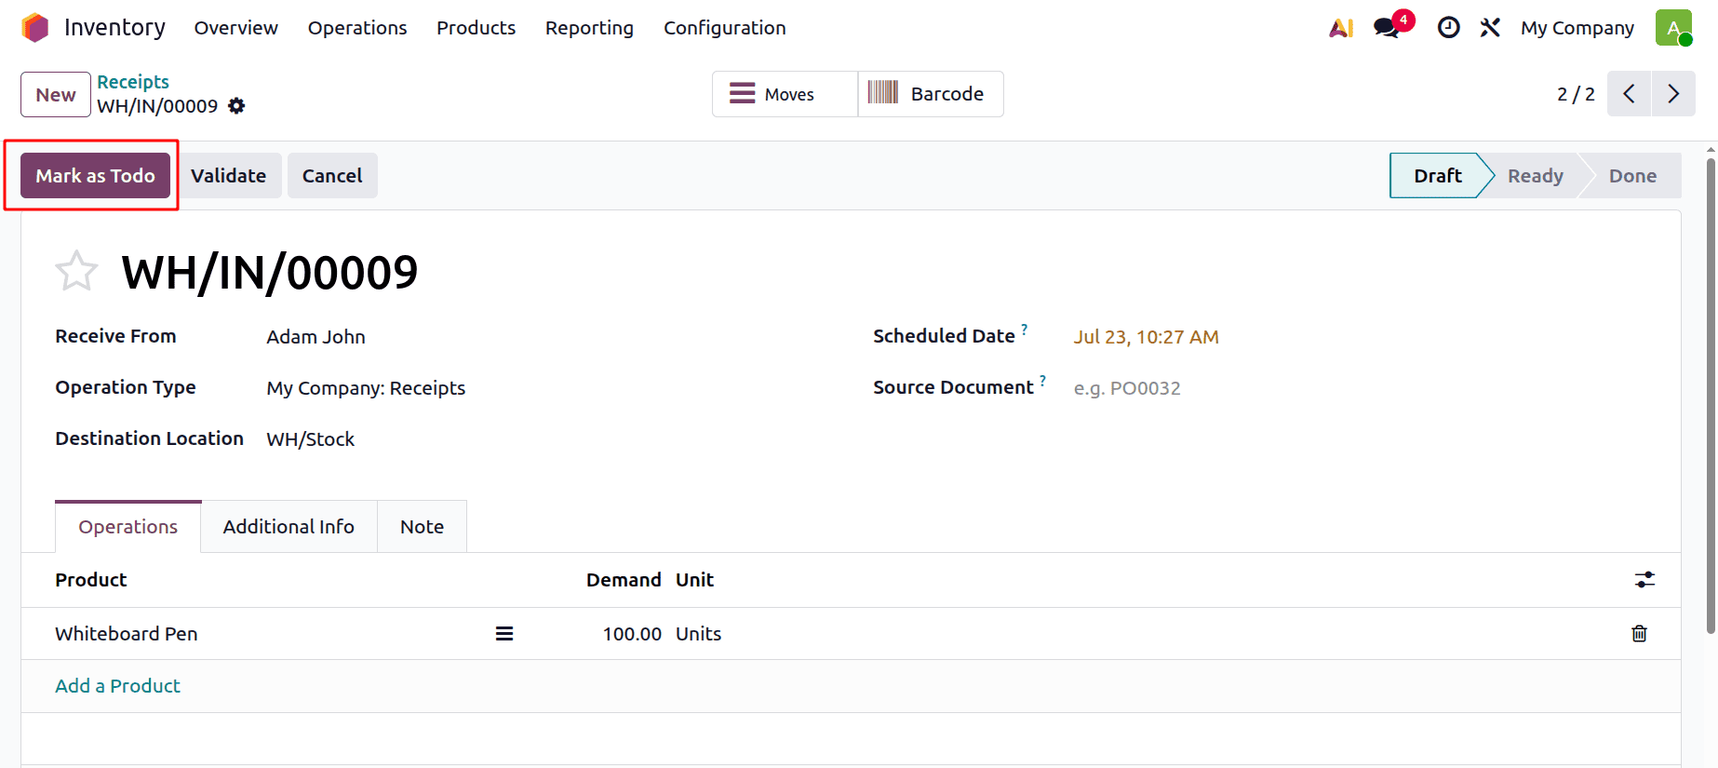Set status to Ready

pyautogui.click(x=1536, y=176)
